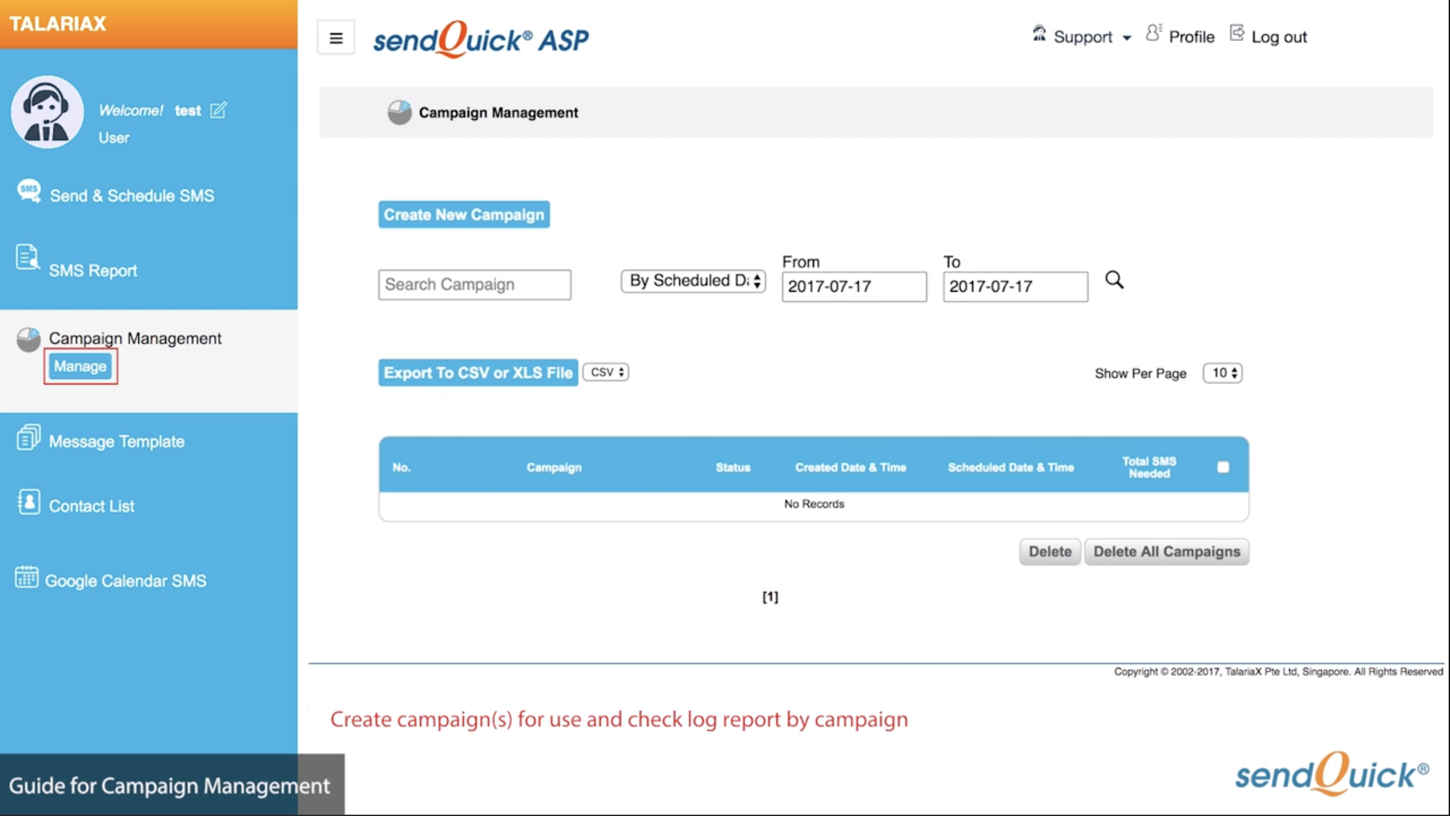Screen dimensions: 1450x816
Task: Click Scheduled Date & Time column header
Action: click(1010, 468)
